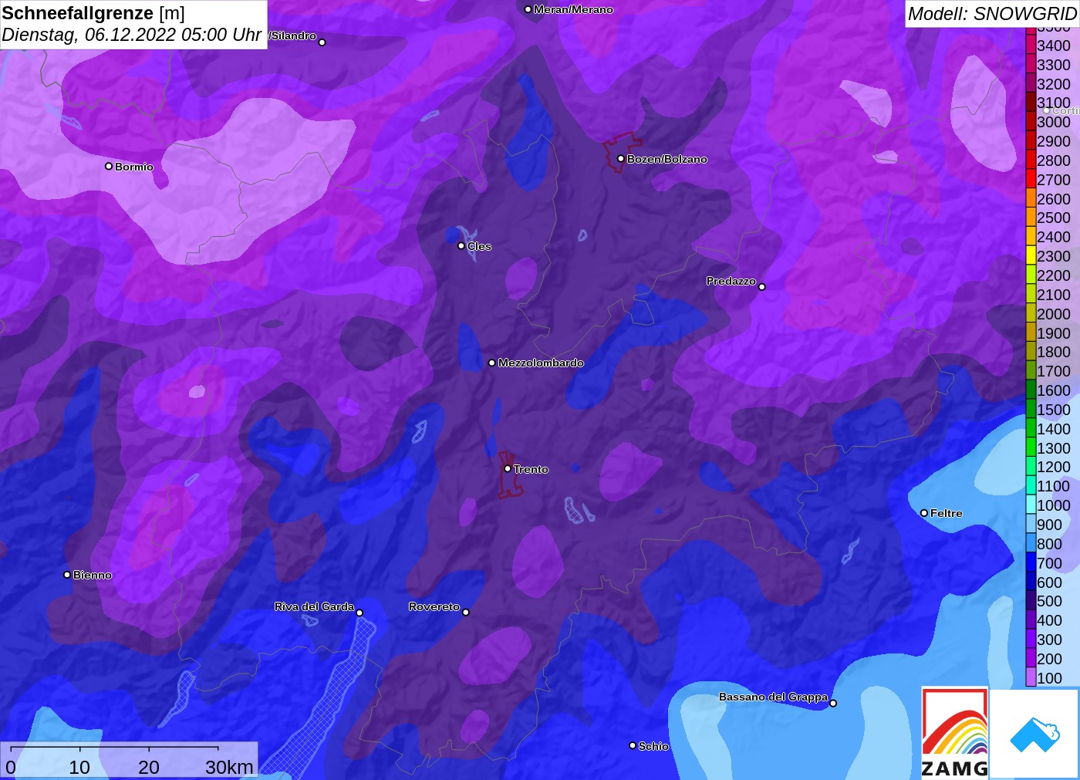Select the Riva del Garda marker dot
The width and height of the screenshot is (1080, 780).
pyautogui.click(x=359, y=613)
